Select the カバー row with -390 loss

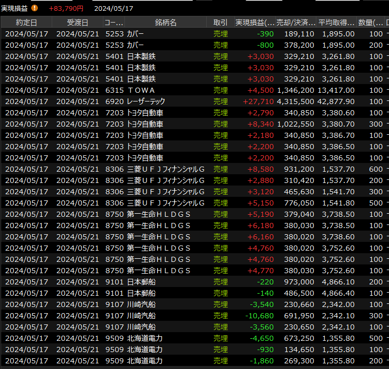135,34
